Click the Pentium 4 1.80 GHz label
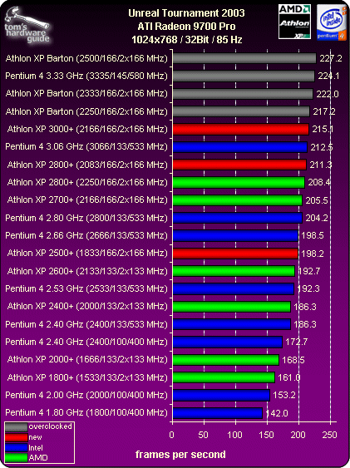The width and height of the screenshot is (350, 468). coord(86,412)
